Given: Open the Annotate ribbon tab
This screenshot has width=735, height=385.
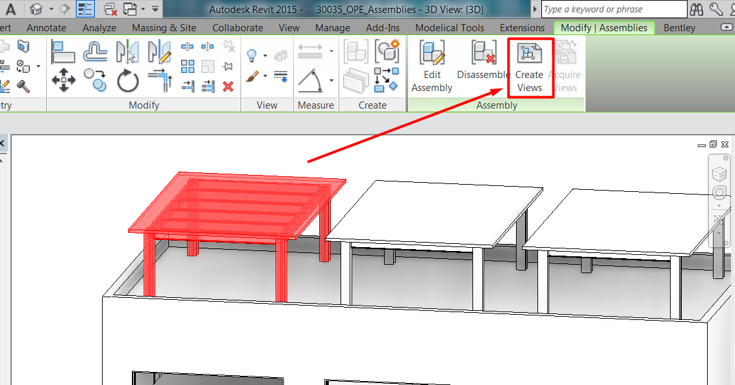Looking at the screenshot, I should pos(46,28).
